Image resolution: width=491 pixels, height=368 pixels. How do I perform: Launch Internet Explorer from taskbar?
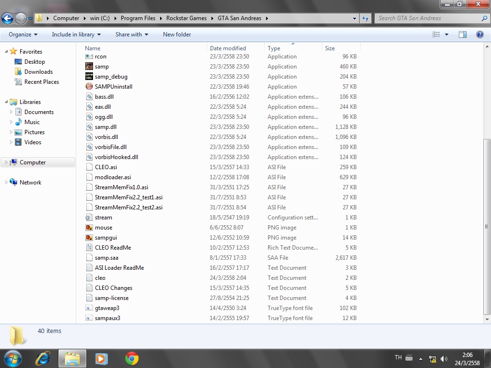(x=43, y=358)
